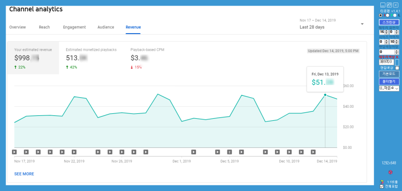Open the video marker for Nov 18
Viewport: 402px width, 191px height.
27,152
